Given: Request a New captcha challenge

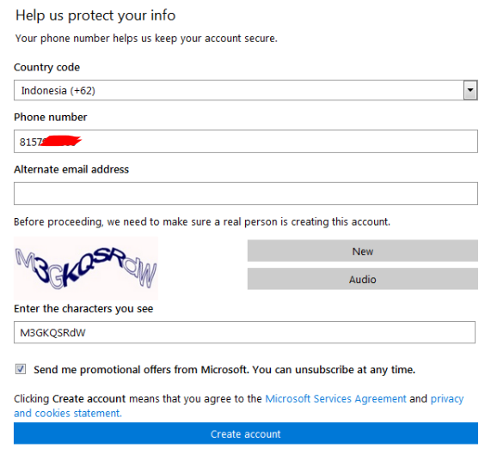Looking at the screenshot, I should [363, 251].
